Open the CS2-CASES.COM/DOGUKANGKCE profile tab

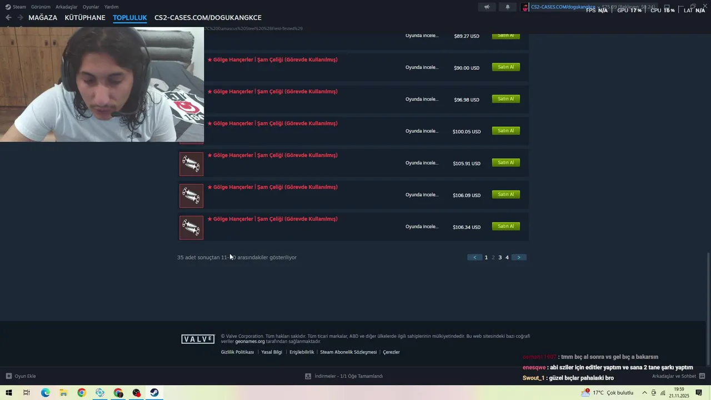pyautogui.click(x=208, y=18)
